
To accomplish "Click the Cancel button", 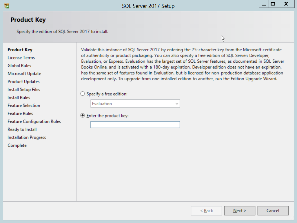I will [x=273, y=211].
